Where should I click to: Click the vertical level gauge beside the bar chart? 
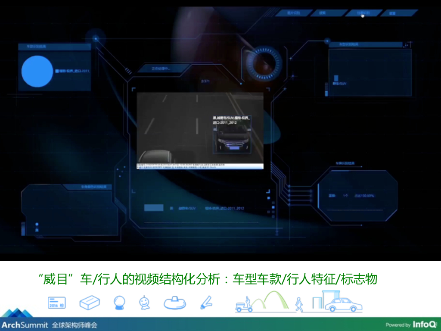click(326, 88)
